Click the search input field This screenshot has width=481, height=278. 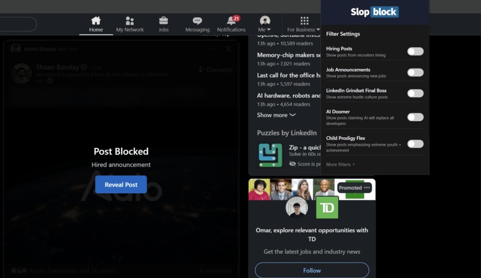(18, 24)
